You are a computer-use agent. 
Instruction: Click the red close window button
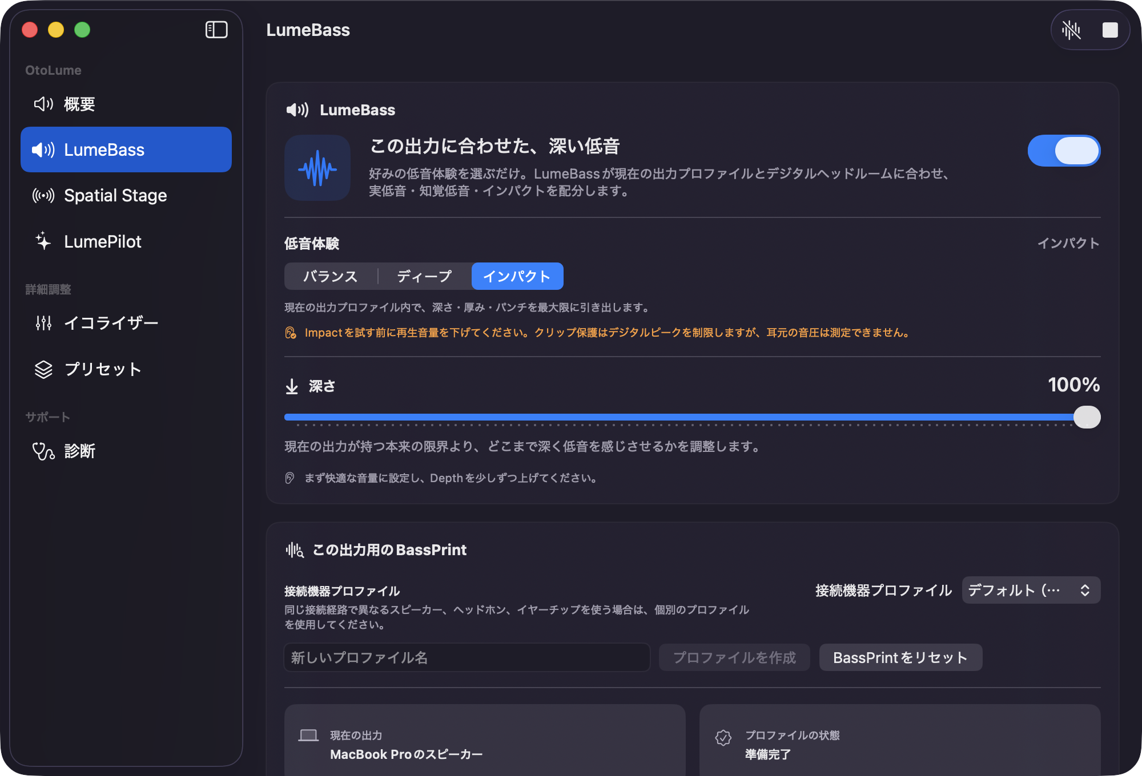point(30,30)
